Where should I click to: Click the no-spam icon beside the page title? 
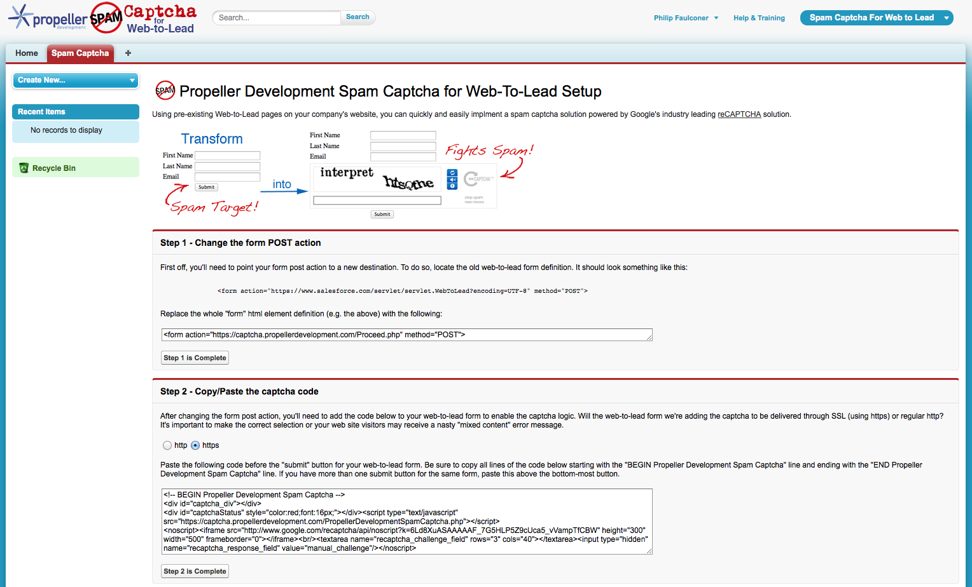tap(165, 91)
